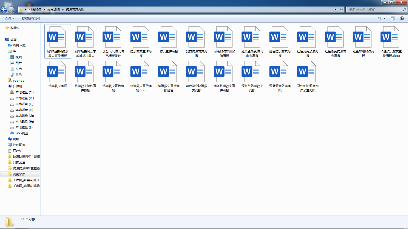Select file 河南加油郑州加油海报
The width and height of the screenshot is (408, 229).
pyautogui.click(x=224, y=41)
